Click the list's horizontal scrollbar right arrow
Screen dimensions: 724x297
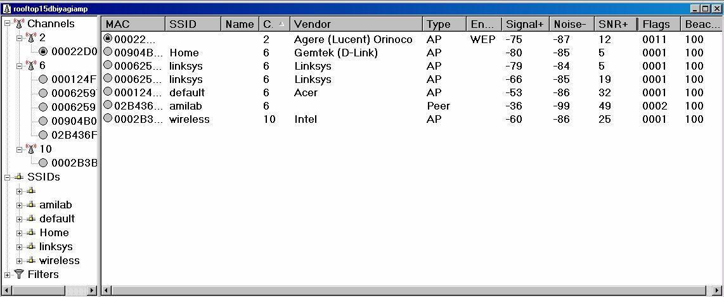(x=718, y=291)
